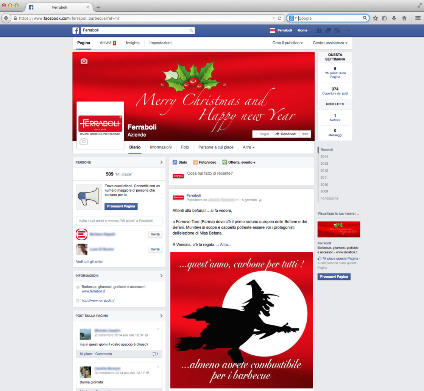Close the Ferraboli browser tab
424x391 pixels.
click(87, 7)
